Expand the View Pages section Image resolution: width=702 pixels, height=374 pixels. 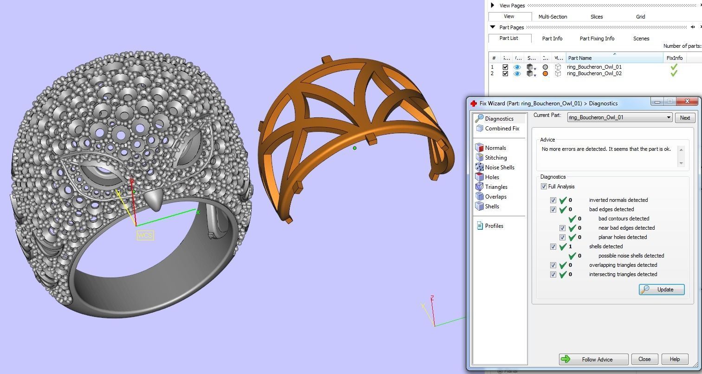click(x=493, y=6)
